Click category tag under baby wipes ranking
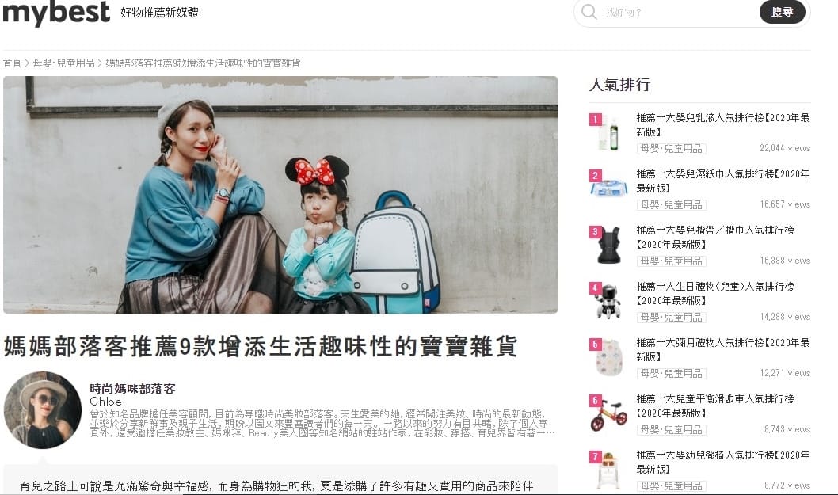The width and height of the screenshot is (838, 495). 671,205
